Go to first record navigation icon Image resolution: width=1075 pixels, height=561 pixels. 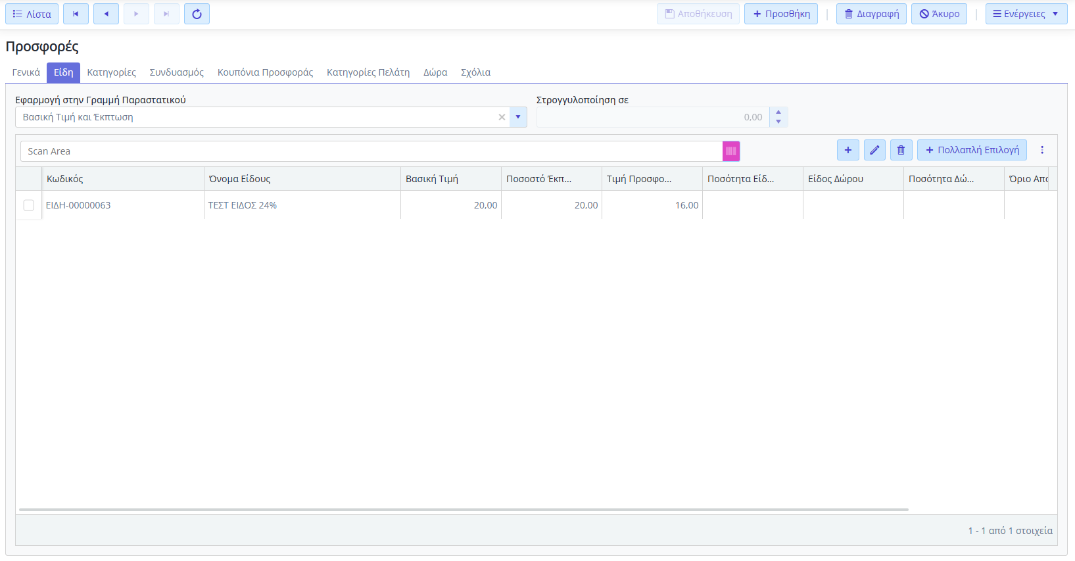(x=76, y=14)
